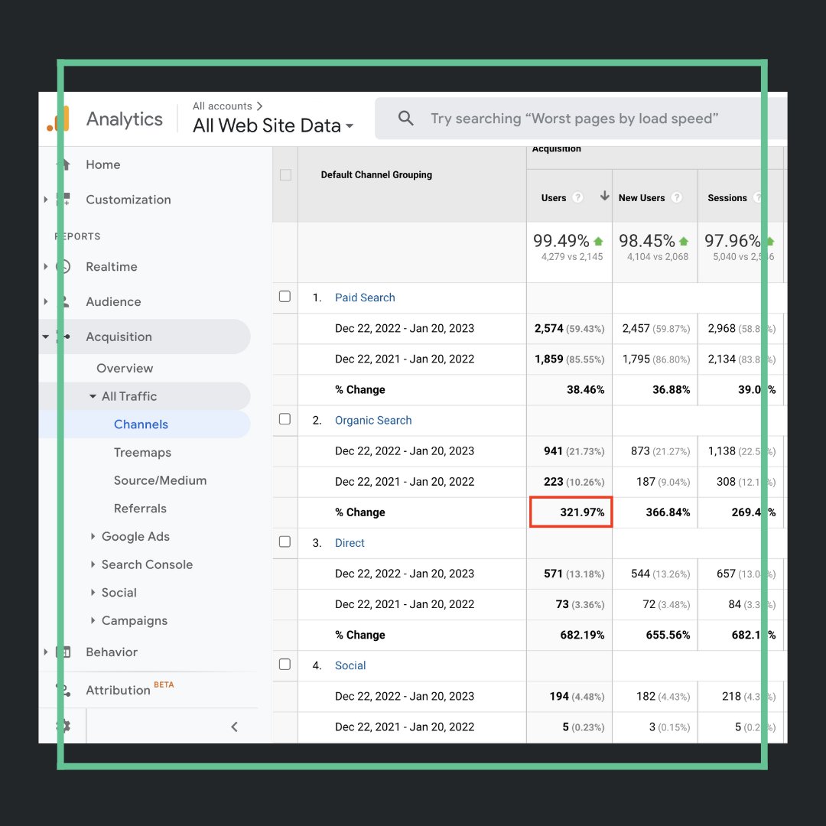Image resolution: width=826 pixels, height=826 pixels.
Task: Expand the Search Console submenu
Action: (x=93, y=564)
